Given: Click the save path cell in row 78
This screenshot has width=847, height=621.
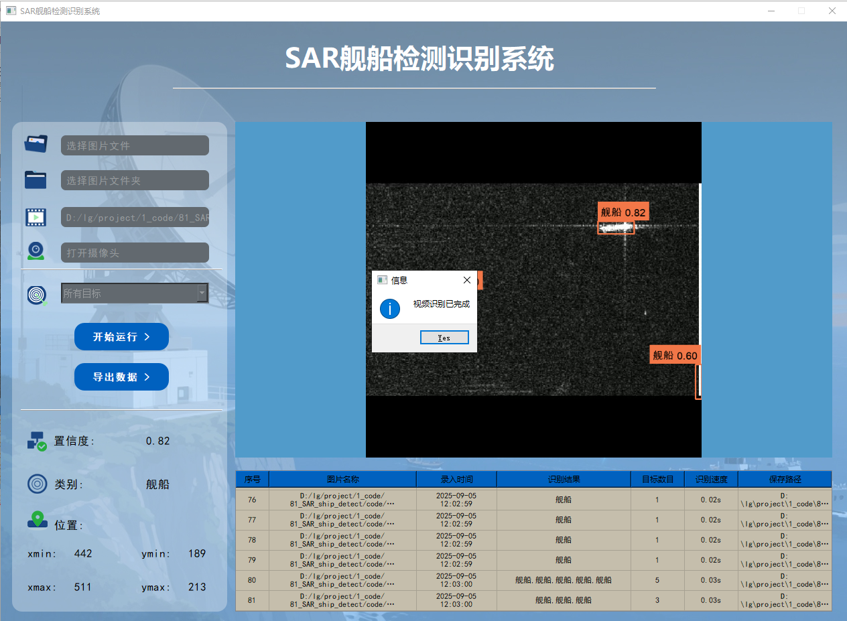Looking at the screenshot, I should (x=785, y=540).
